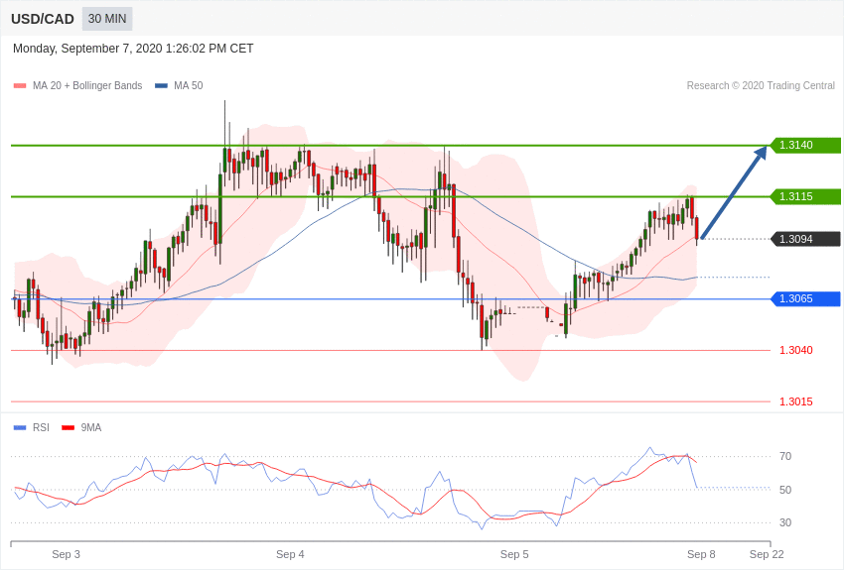
Task: Click the 1.3065 pivot price tag
Action: coord(805,298)
